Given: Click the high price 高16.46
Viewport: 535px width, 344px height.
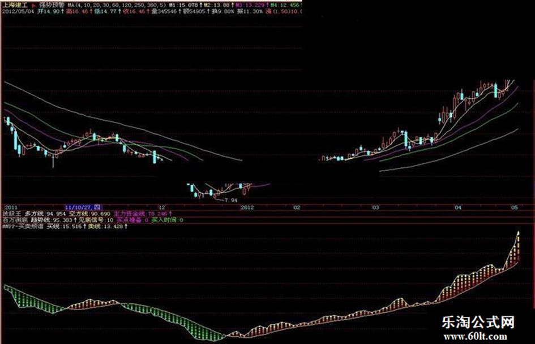Looking at the screenshot, I should [x=77, y=12].
